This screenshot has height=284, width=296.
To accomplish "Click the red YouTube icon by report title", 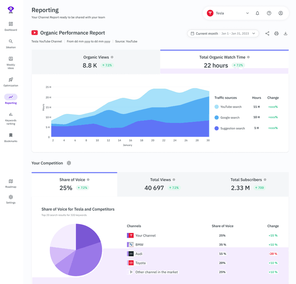I will pos(34,33).
